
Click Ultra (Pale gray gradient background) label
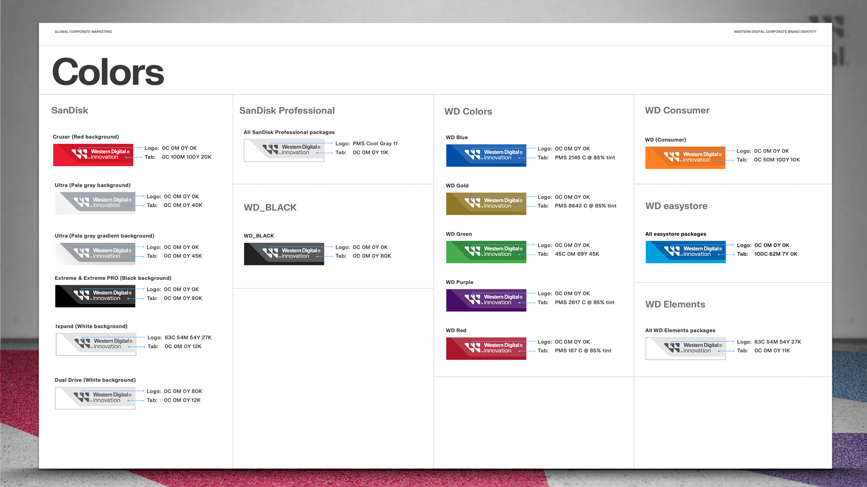pyautogui.click(x=105, y=236)
